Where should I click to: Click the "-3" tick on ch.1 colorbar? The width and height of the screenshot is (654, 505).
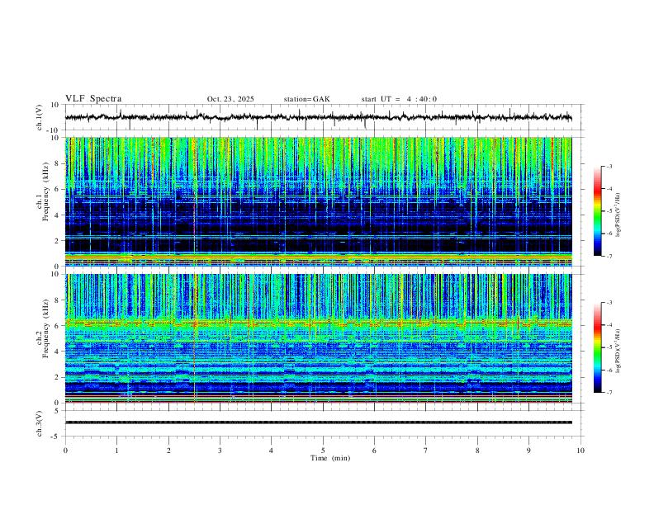click(x=609, y=166)
